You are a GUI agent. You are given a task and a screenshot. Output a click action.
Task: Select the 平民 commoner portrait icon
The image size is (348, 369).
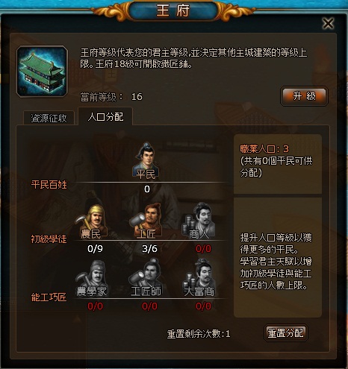(146, 160)
